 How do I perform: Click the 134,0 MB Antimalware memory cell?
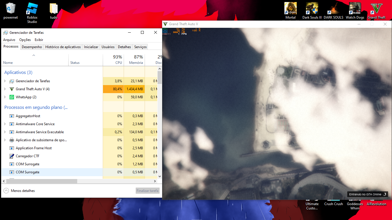click(134, 132)
